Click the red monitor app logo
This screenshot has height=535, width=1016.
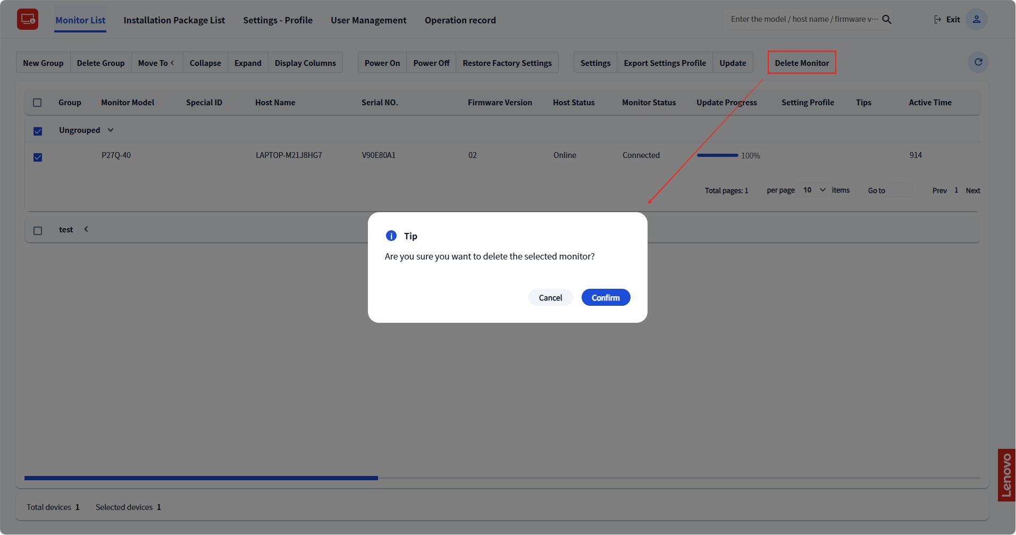tap(28, 20)
